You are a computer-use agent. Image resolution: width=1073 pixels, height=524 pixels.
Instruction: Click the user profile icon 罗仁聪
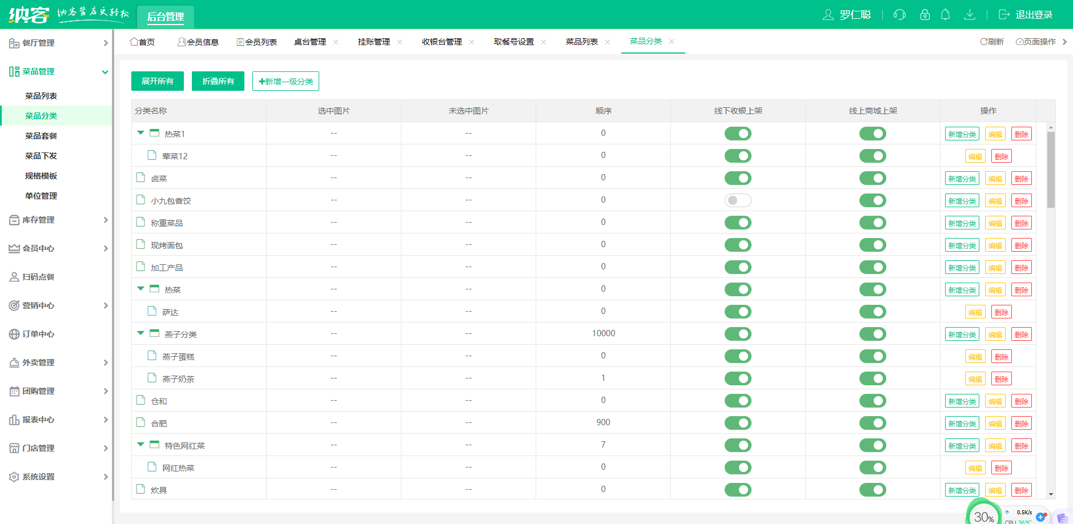pos(828,15)
